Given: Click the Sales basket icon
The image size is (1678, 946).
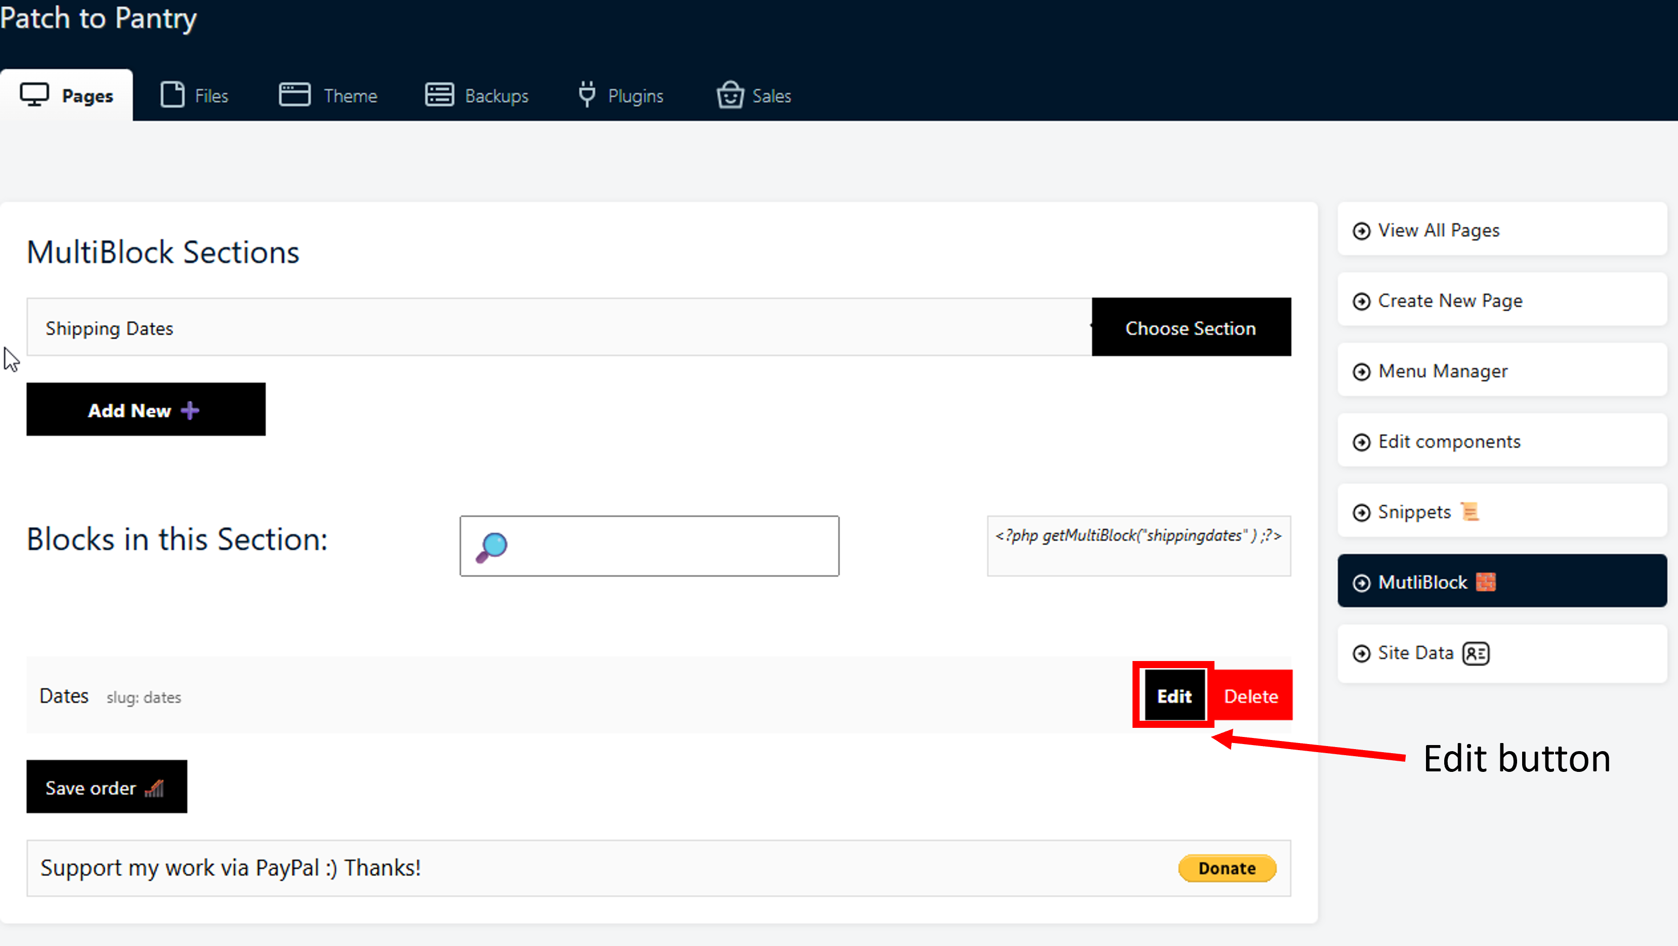Looking at the screenshot, I should click(x=730, y=95).
